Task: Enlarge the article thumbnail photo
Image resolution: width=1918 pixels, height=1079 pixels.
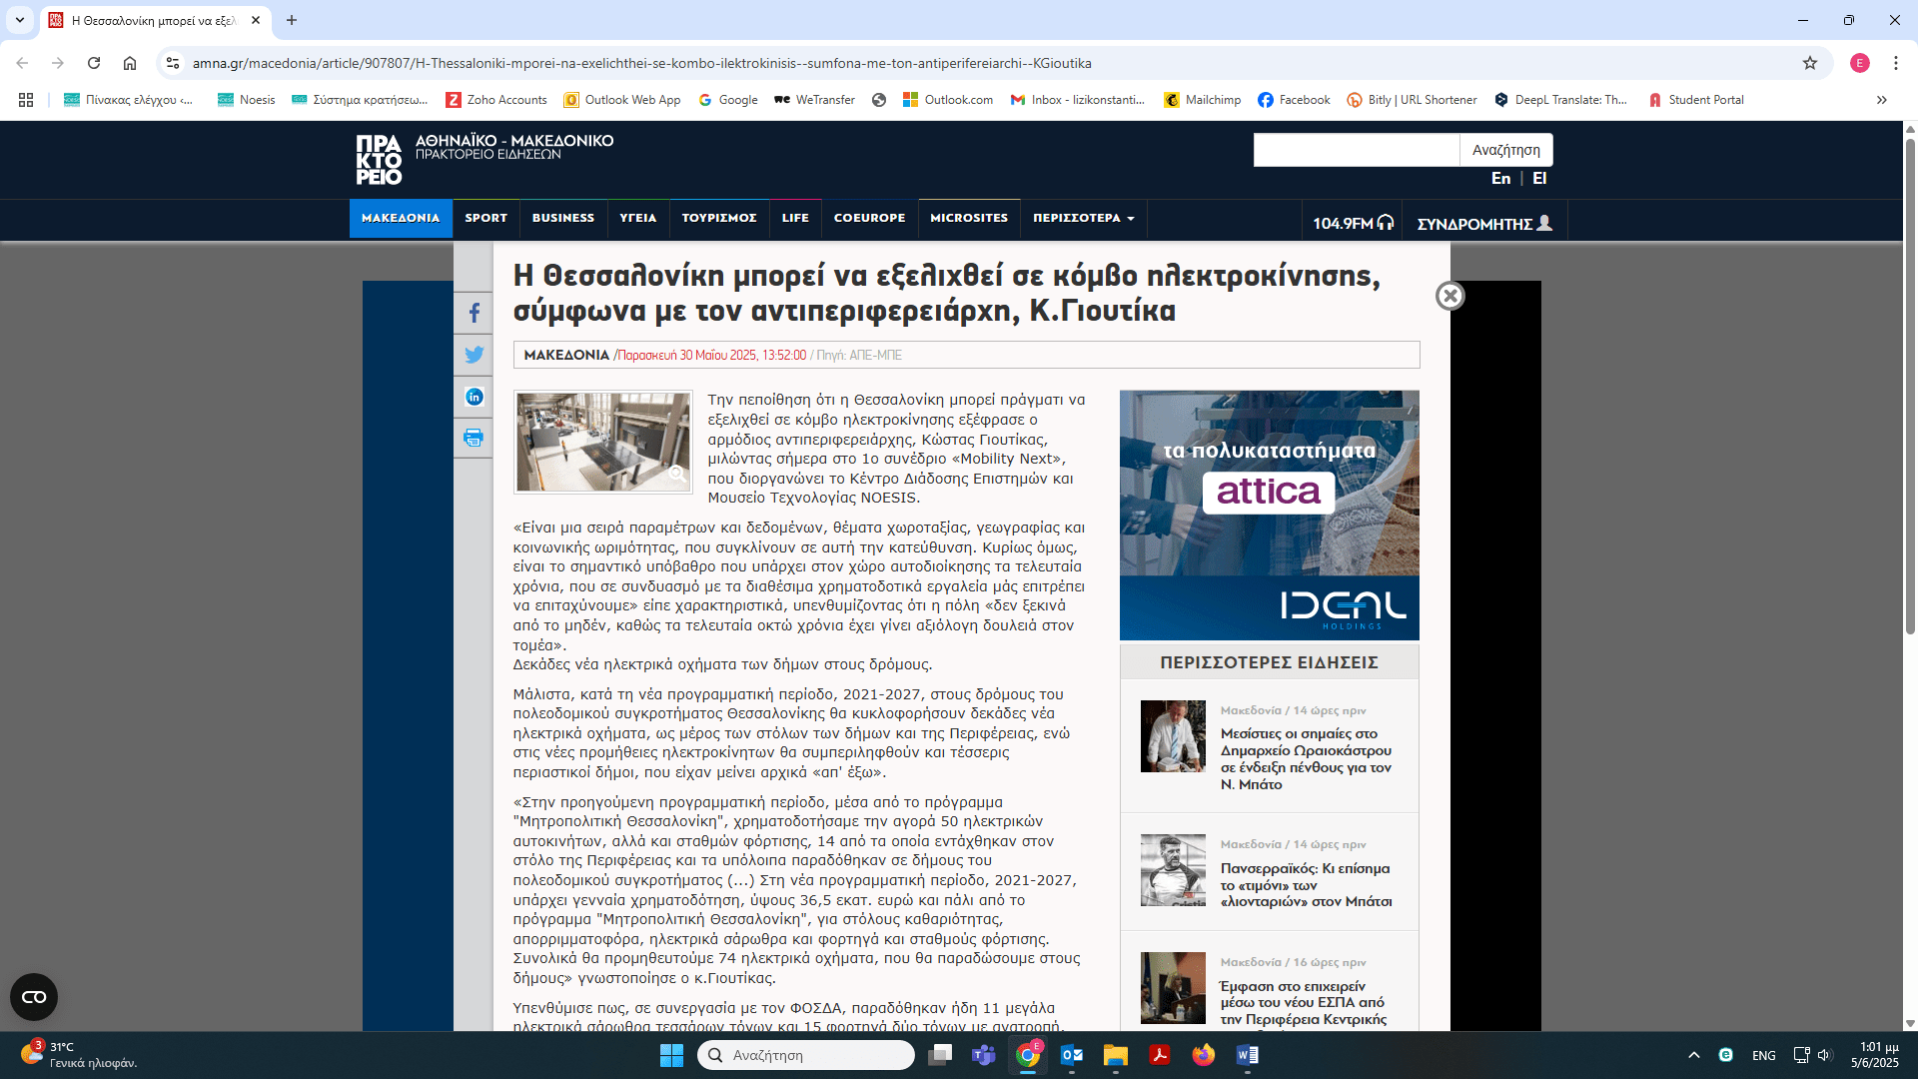Action: coord(602,442)
